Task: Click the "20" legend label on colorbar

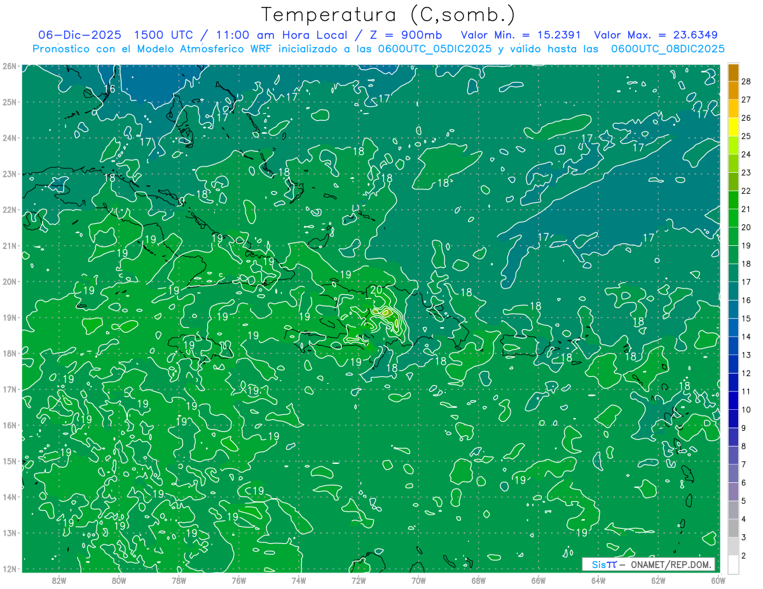Action: tap(746, 227)
